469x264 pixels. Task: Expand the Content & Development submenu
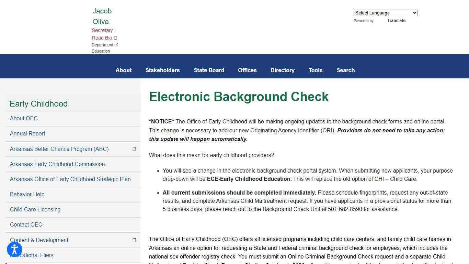click(x=134, y=240)
